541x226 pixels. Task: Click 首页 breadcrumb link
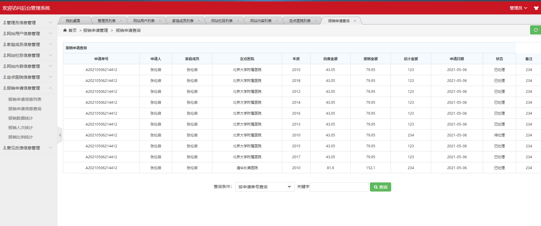72,30
